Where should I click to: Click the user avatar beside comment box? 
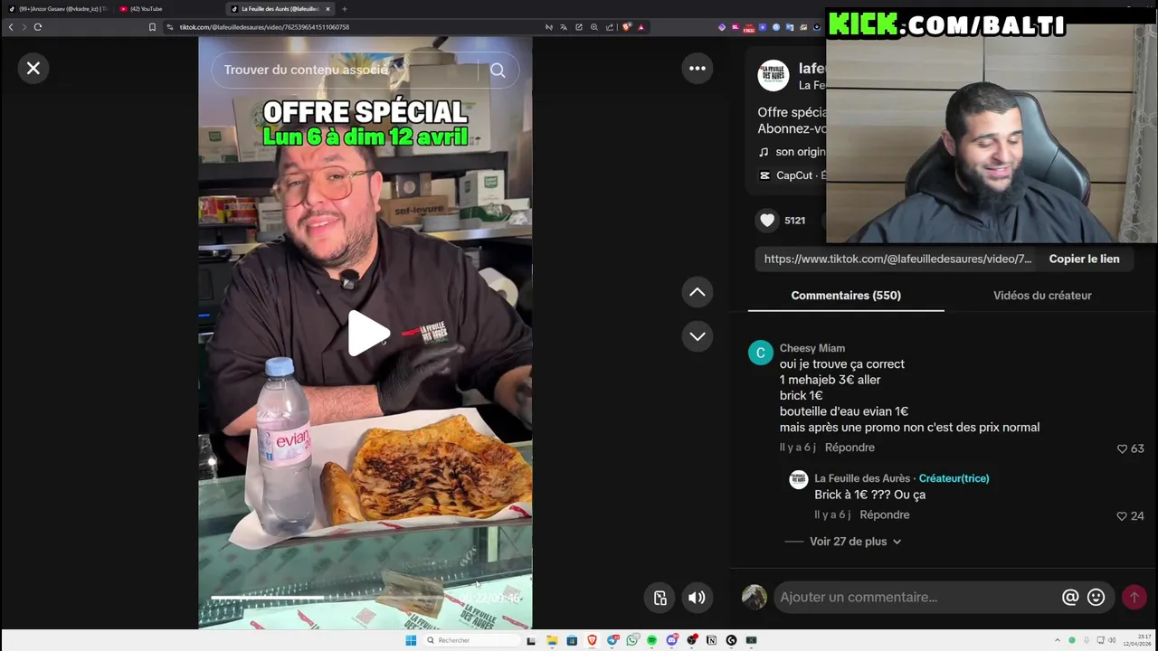click(755, 597)
